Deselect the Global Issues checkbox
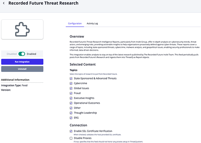201x143 pixels. [x=71, y=88]
